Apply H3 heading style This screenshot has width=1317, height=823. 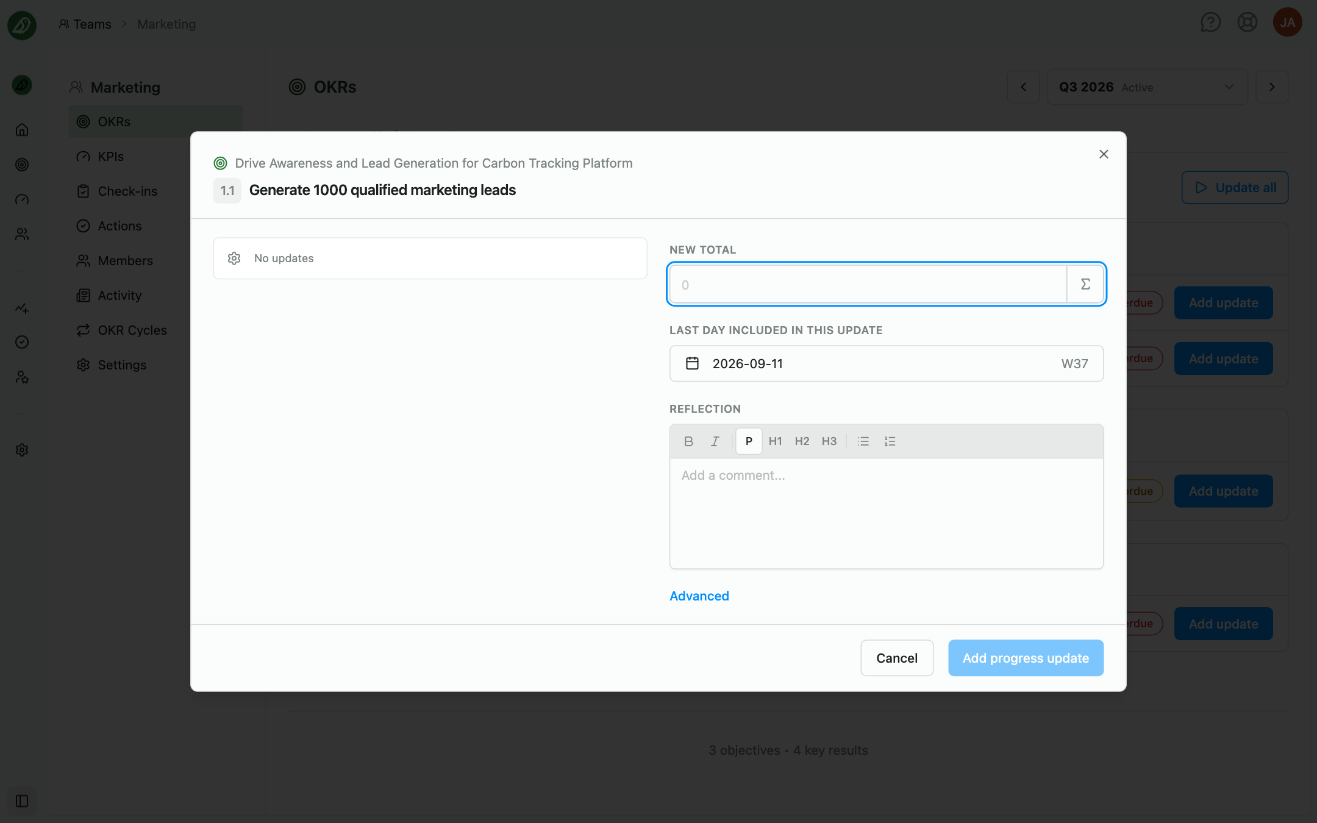coord(829,441)
